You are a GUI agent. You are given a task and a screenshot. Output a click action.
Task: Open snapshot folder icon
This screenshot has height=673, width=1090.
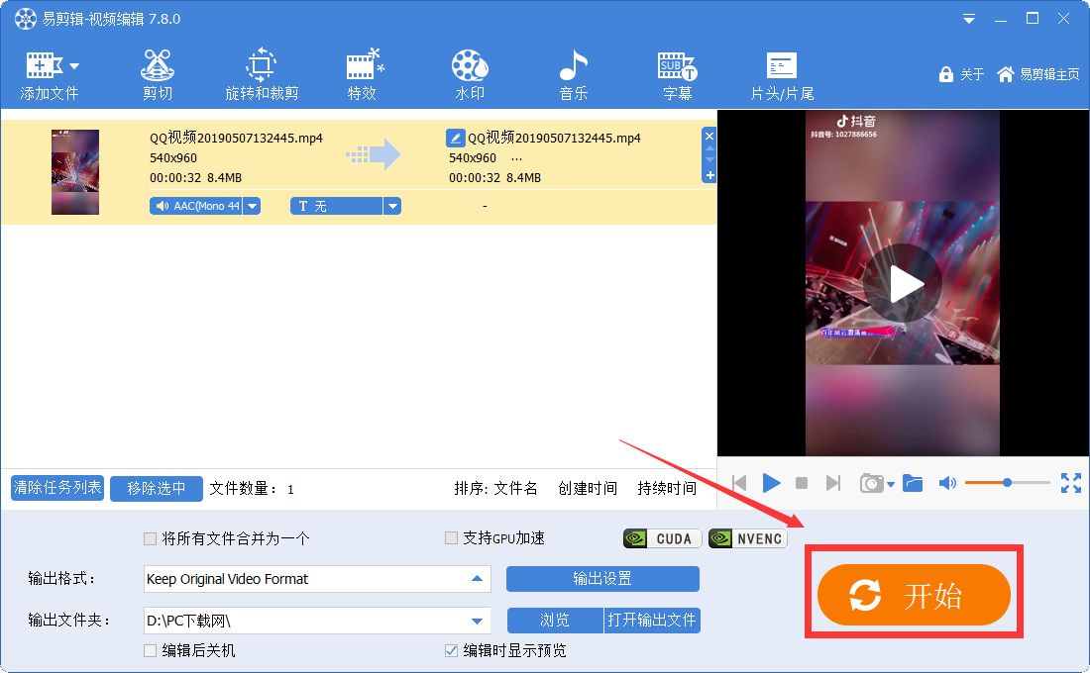coord(913,483)
